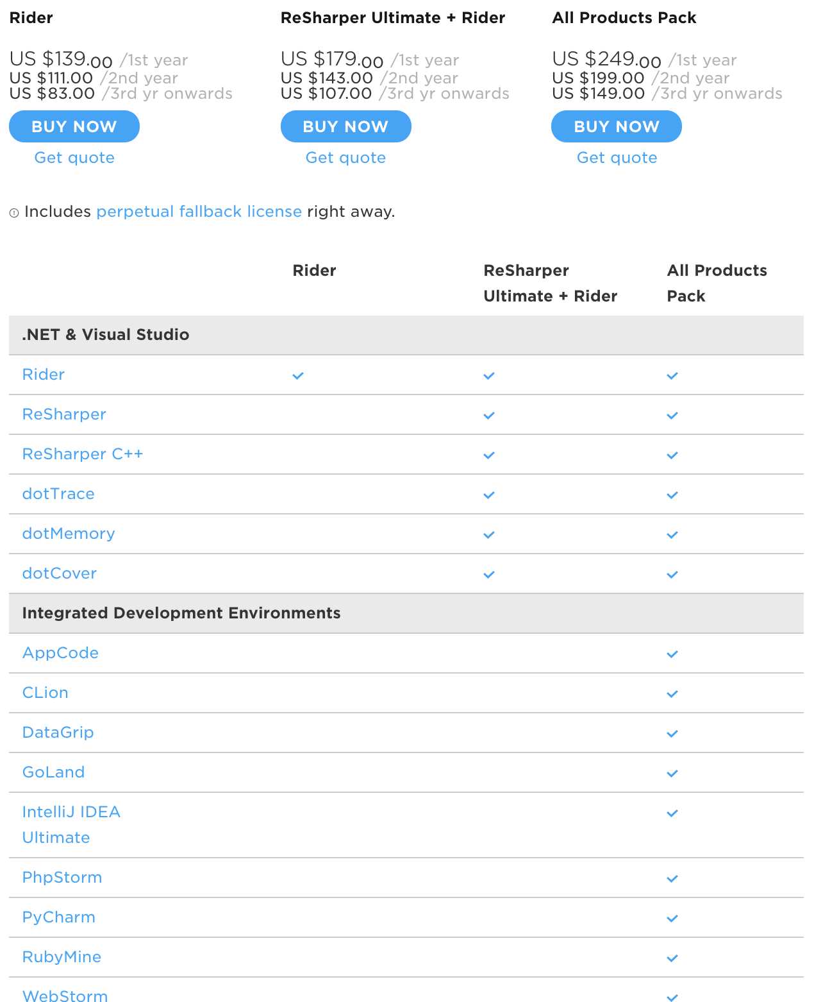This screenshot has height=1002, width=814.
Task: Click All Products Pack checkmark for GoLand
Action: [x=672, y=774]
